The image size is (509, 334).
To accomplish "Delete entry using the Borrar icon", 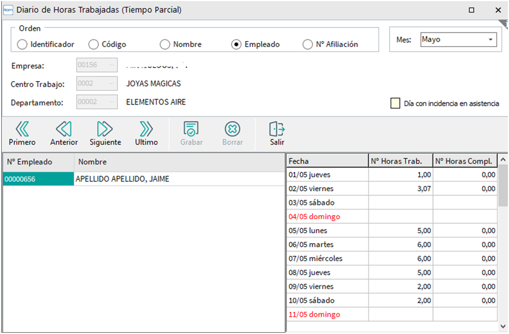I will coord(232,128).
